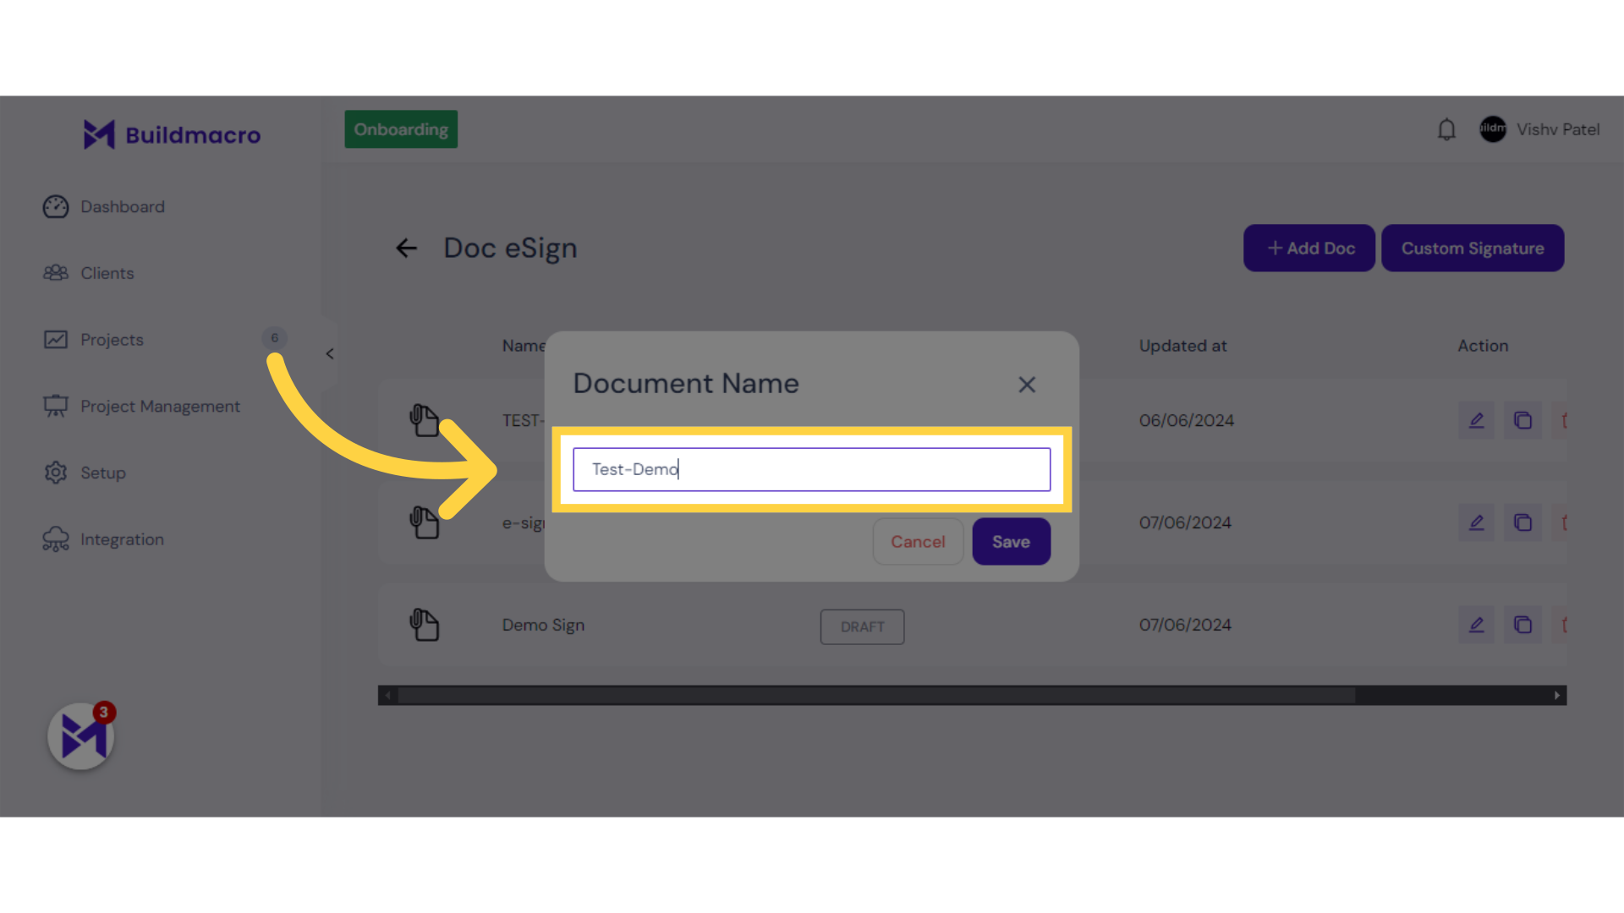
Task: Click Cancel to dismiss the dialog
Action: [918, 541]
